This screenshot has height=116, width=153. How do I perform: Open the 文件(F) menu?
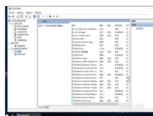(x=12, y=13)
